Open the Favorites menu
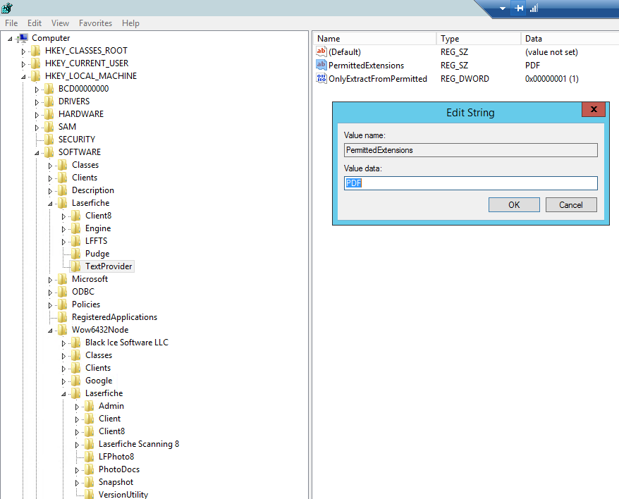 pyautogui.click(x=95, y=23)
